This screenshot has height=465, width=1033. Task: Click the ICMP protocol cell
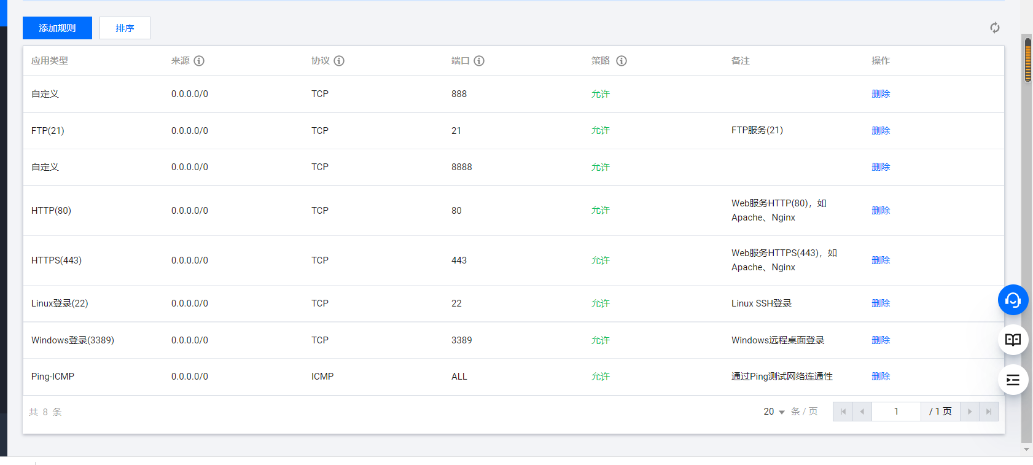[x=322, y=377]
